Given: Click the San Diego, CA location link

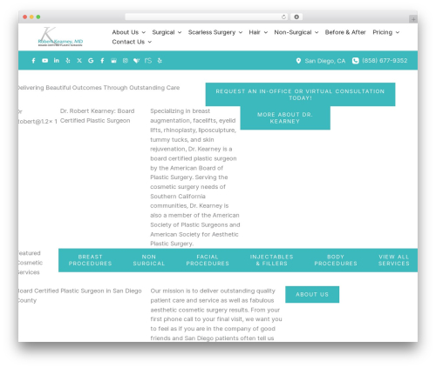Looking at the screenshot, I should tap(325, 61).
